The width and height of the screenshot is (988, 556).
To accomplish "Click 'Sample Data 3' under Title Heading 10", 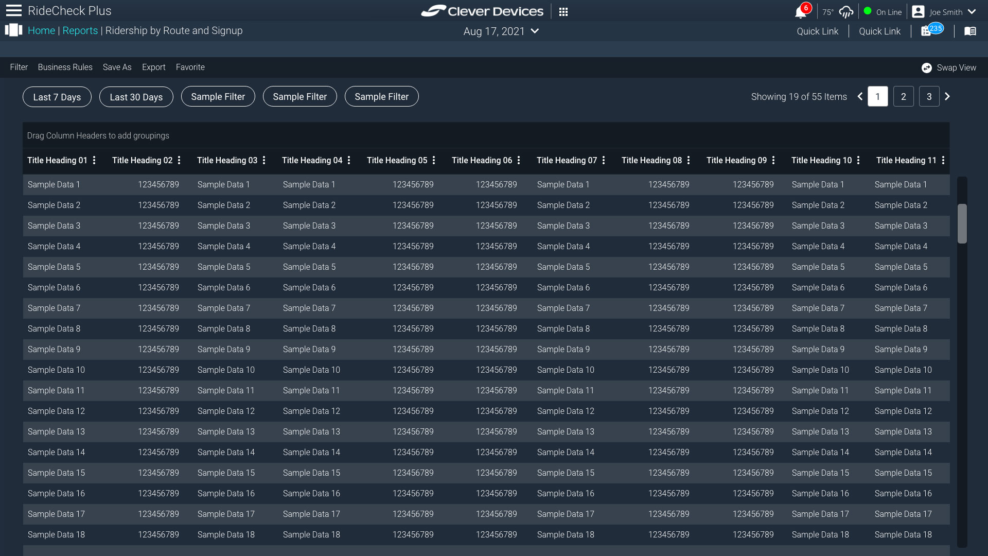I will point(818,225).
